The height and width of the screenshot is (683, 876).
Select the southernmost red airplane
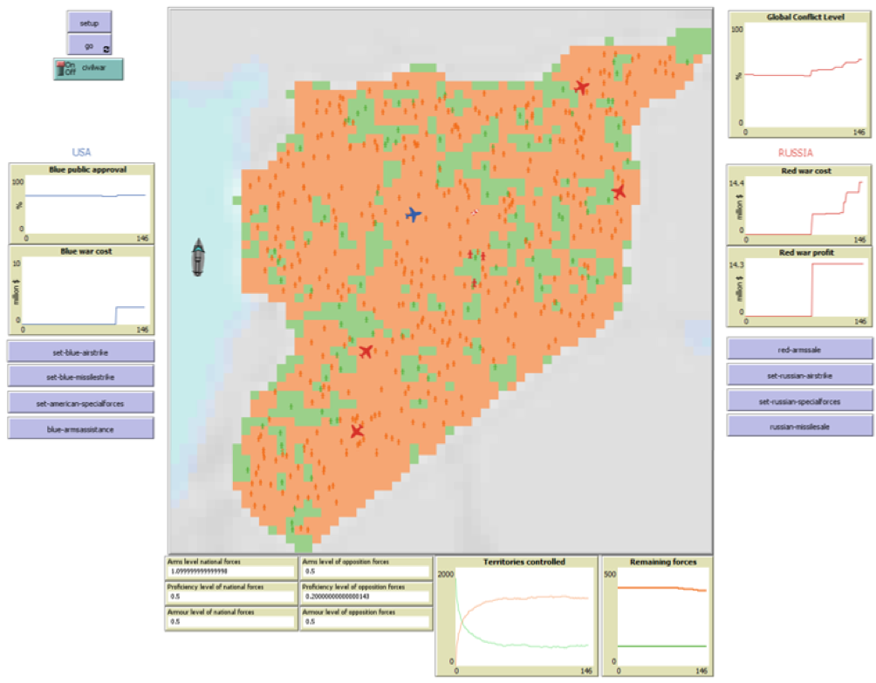click(356, 431)
